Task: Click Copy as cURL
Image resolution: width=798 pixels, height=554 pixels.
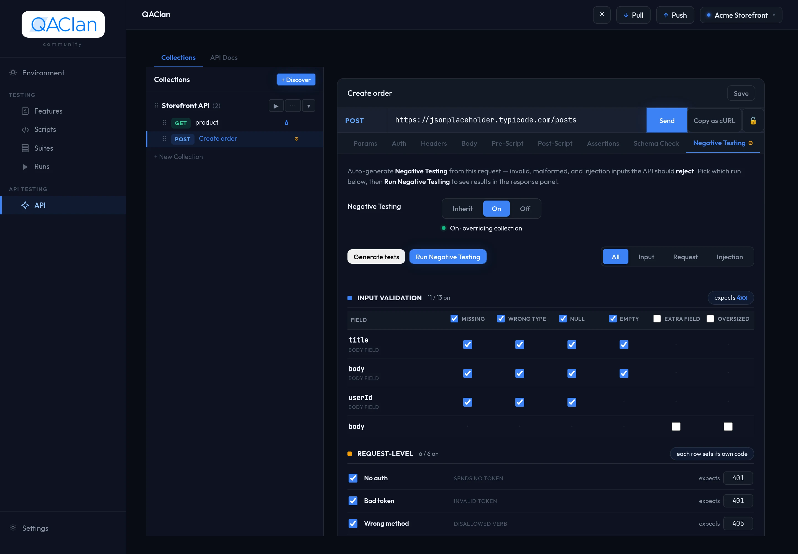Action: [714, 120]
